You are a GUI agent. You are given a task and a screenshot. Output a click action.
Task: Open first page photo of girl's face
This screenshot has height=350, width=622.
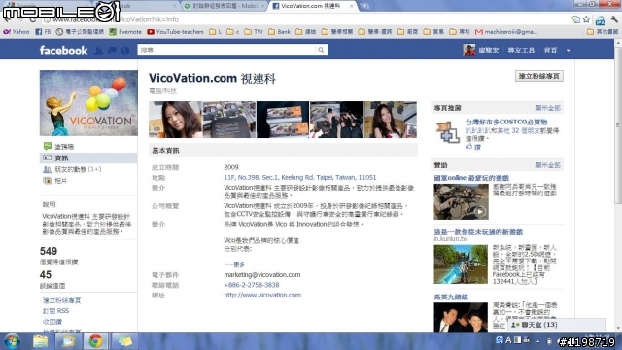pos(175,120)
